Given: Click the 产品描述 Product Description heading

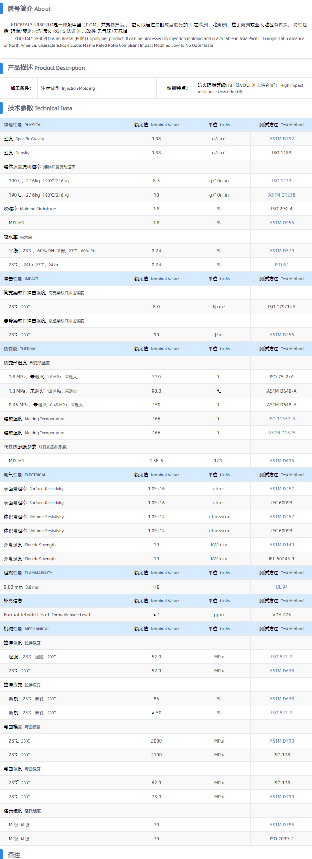Looking at the screenshot, I should click(46, 68).
